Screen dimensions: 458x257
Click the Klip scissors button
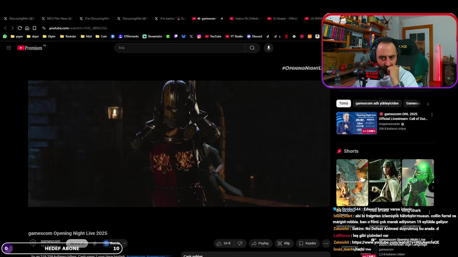pyautogui.click(x=284, y=243)
